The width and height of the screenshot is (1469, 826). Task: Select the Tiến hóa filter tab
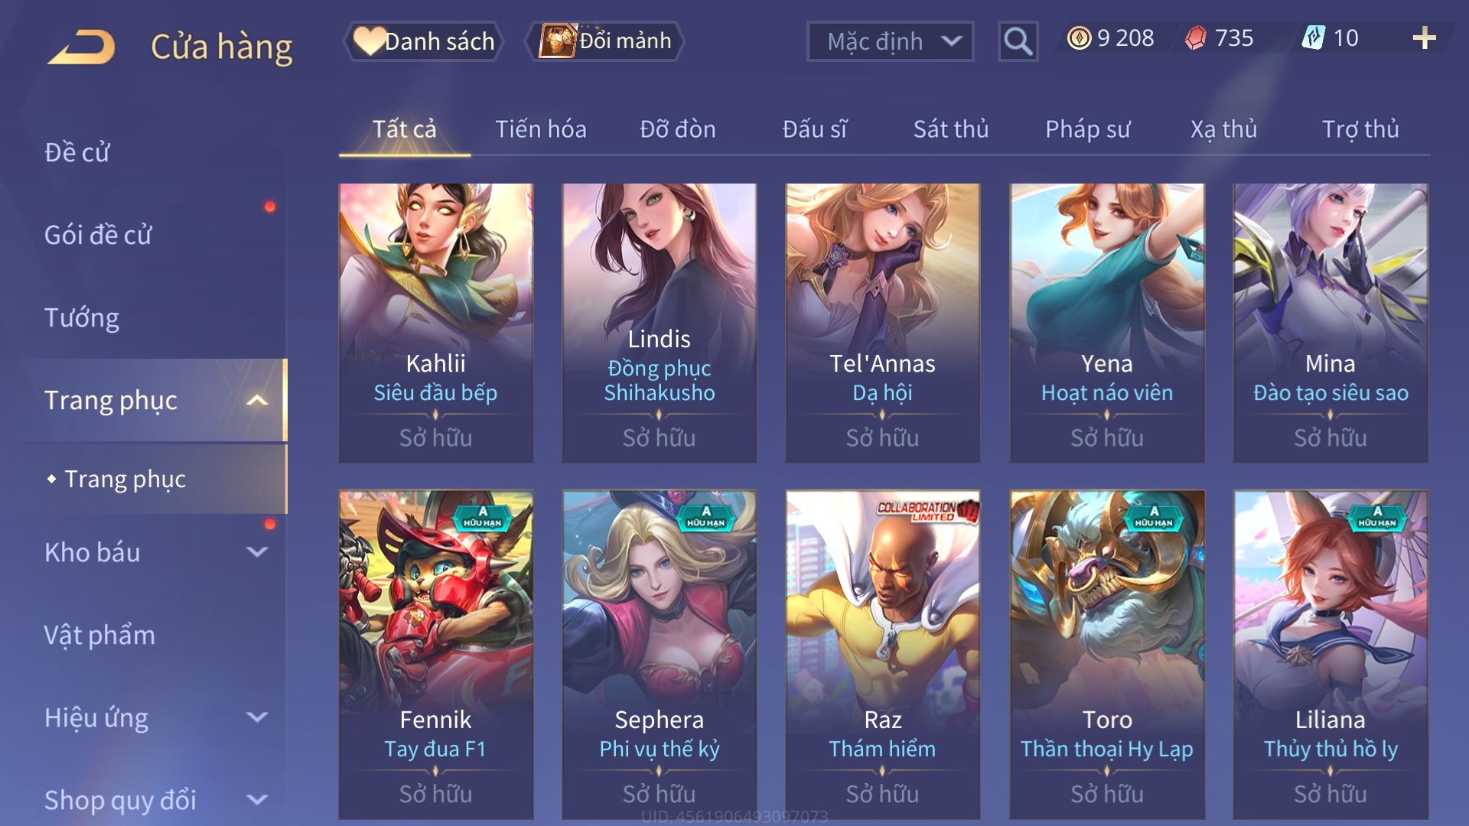pos(541,129)
